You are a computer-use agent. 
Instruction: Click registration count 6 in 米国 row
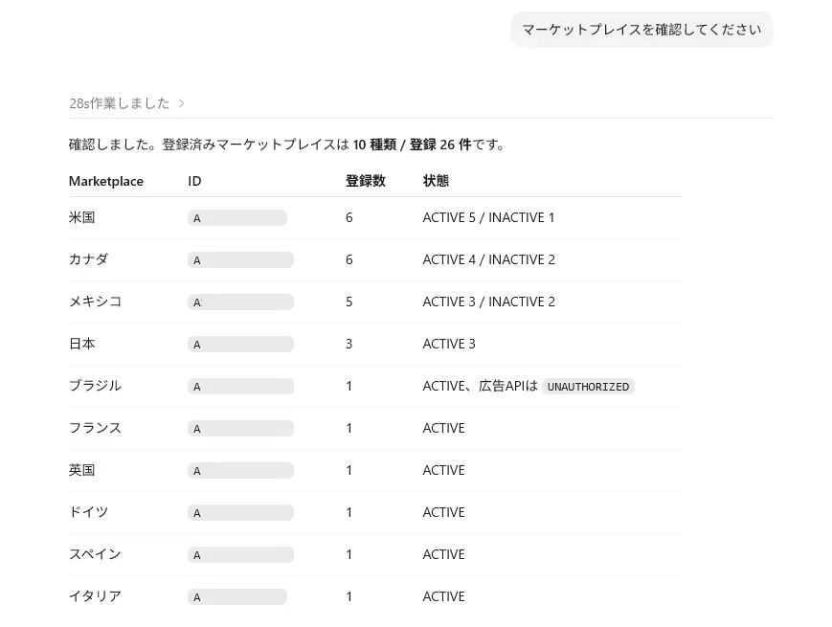pyautogui.click(x=349, y=217)
